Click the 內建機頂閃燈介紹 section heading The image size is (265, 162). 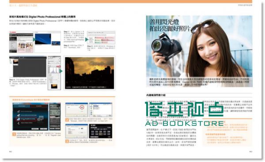click(156, 95)
